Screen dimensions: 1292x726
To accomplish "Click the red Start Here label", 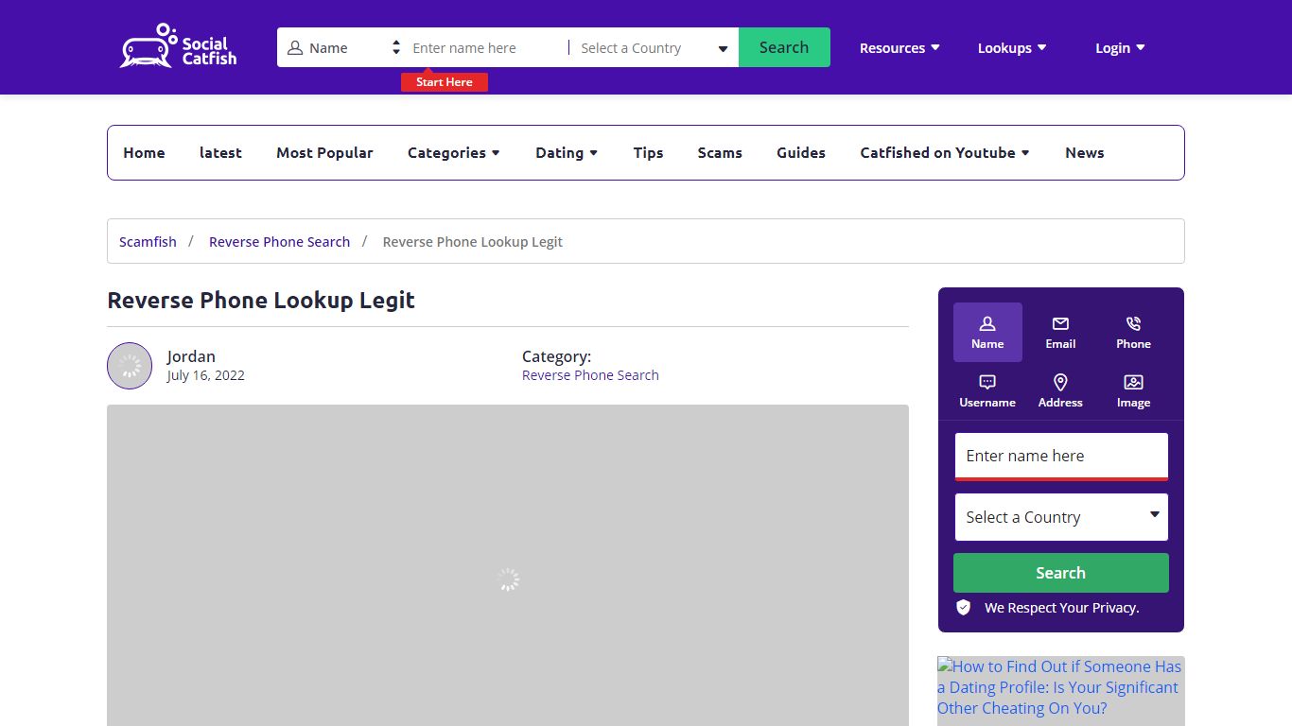I will coord(445,82).
